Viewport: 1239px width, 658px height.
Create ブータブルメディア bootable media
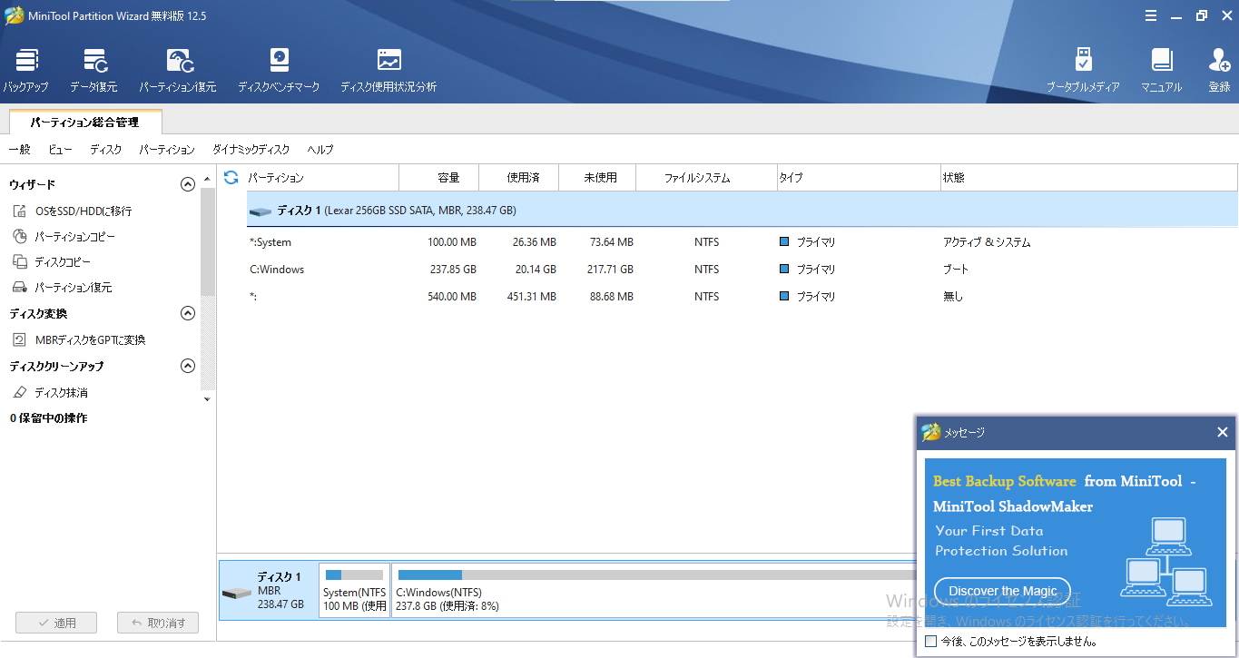coord(1083,71)
